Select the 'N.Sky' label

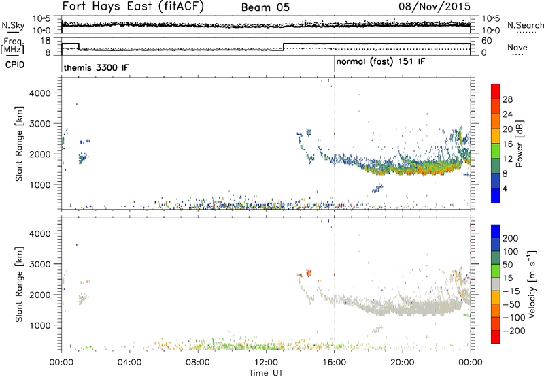click(13, 25)
